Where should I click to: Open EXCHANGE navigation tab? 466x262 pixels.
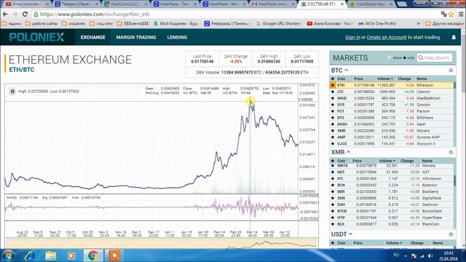pos(92,37)
